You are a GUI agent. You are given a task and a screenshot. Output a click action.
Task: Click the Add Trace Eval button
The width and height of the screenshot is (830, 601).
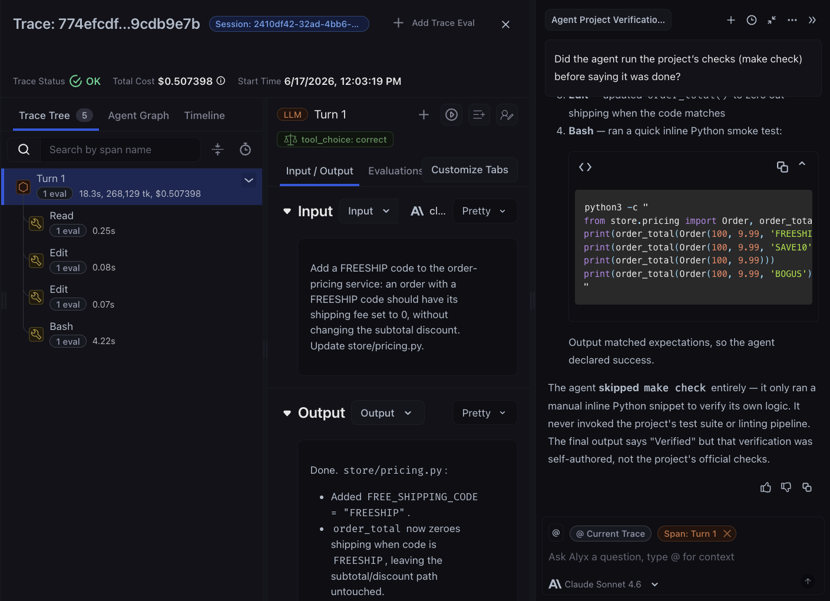pyautogui.click(x=434, y=22)
